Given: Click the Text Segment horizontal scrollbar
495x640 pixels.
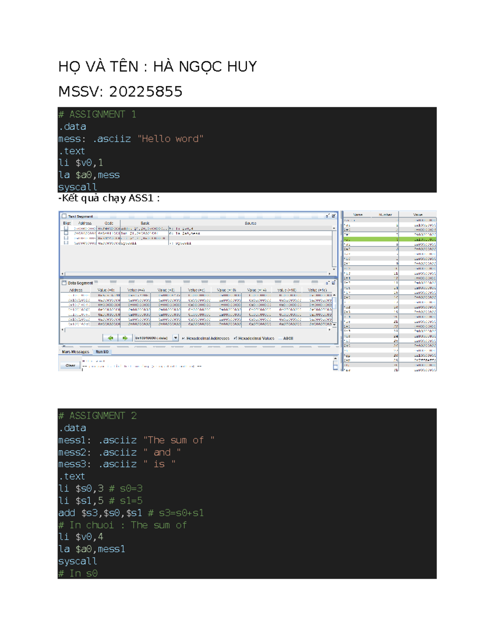Looking at the screenshot, I should coord(198,272).
